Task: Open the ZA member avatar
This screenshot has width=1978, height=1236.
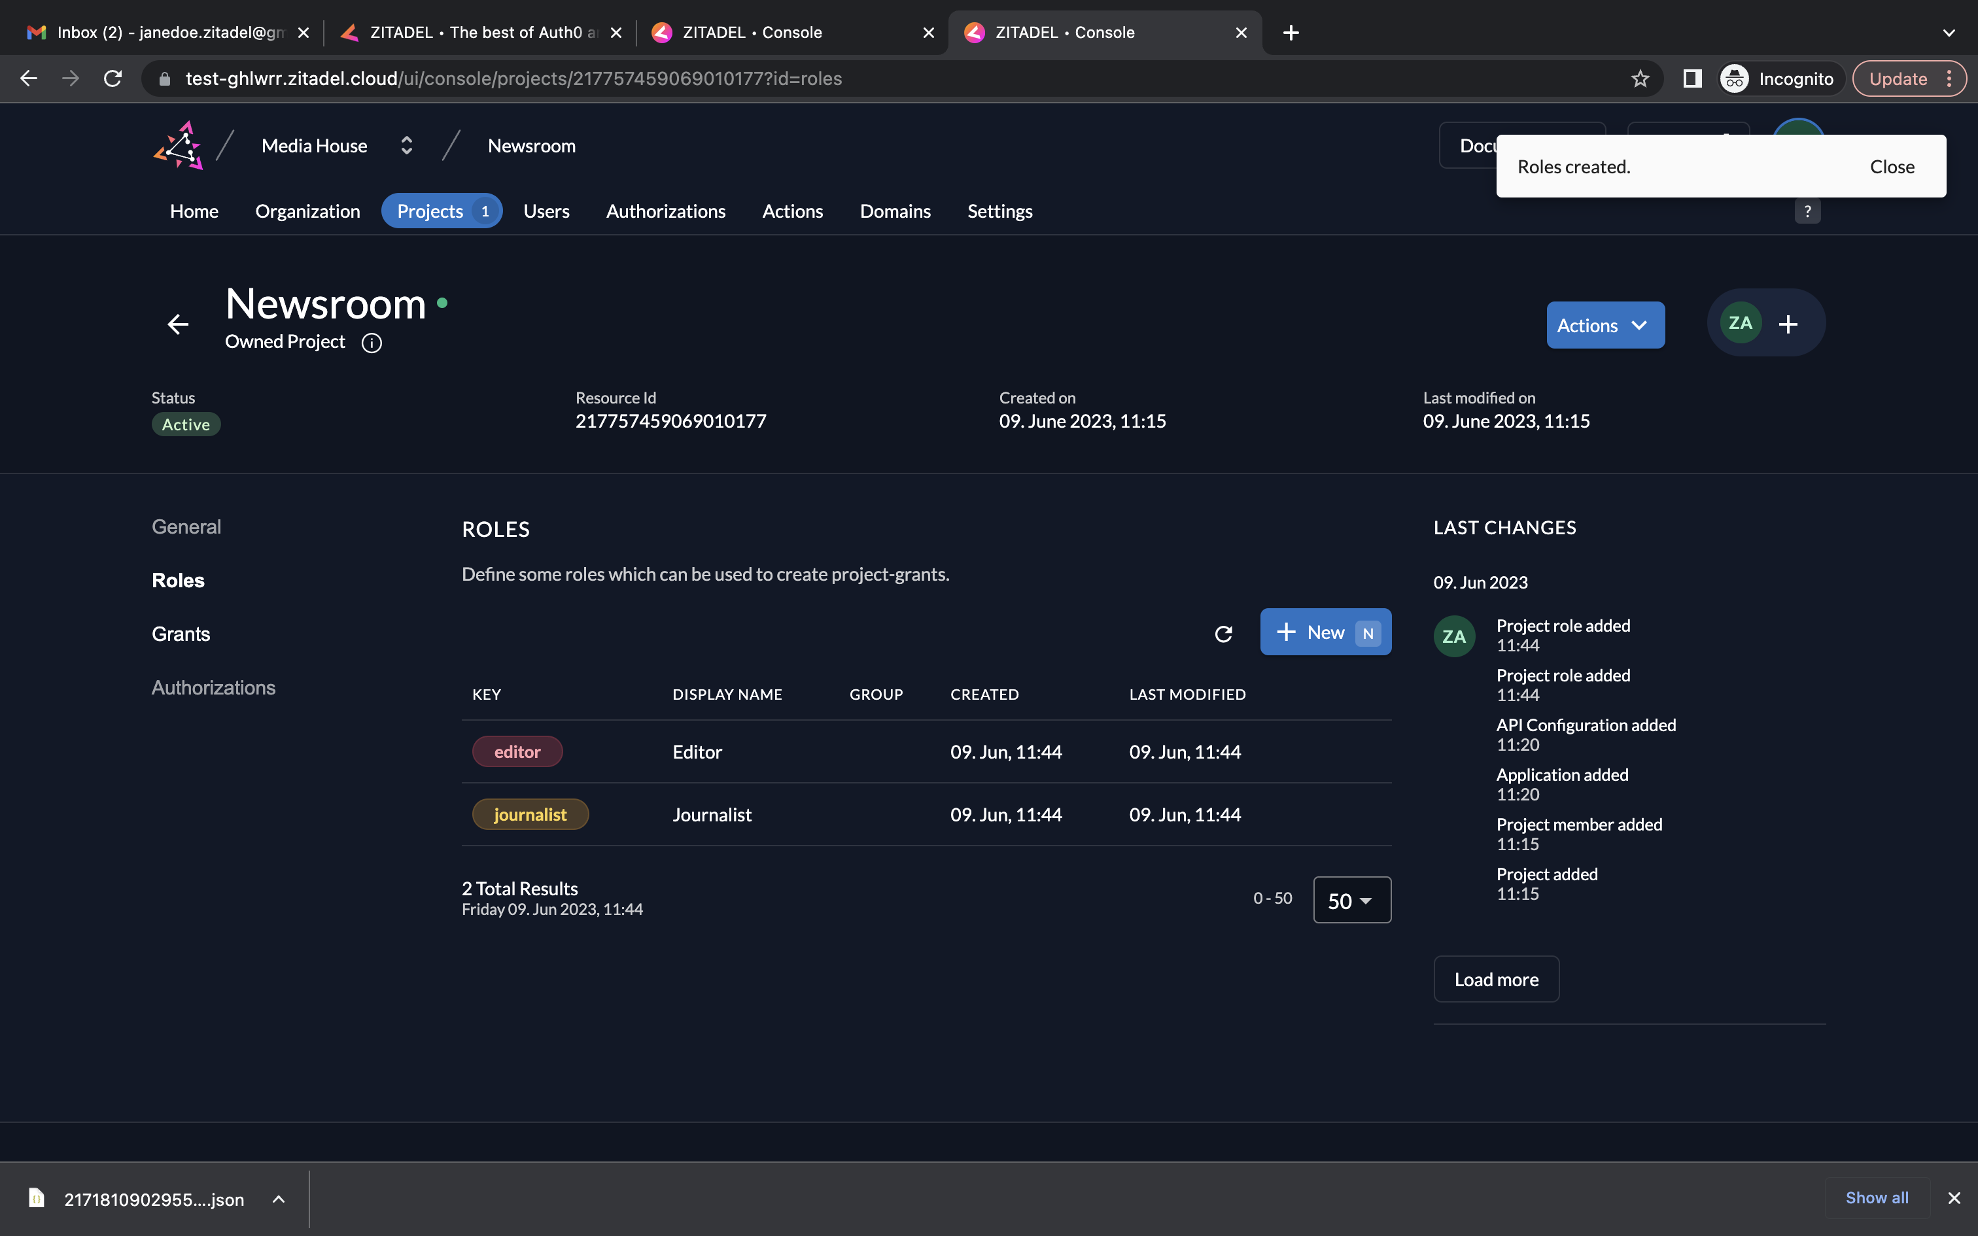Action: pos(1740,324)
